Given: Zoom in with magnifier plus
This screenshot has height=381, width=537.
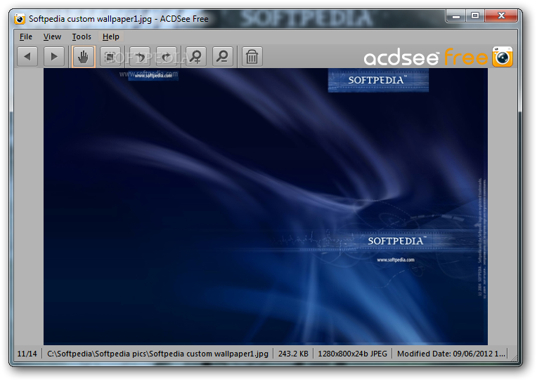Looking at the screenshot, I should 196,56.
